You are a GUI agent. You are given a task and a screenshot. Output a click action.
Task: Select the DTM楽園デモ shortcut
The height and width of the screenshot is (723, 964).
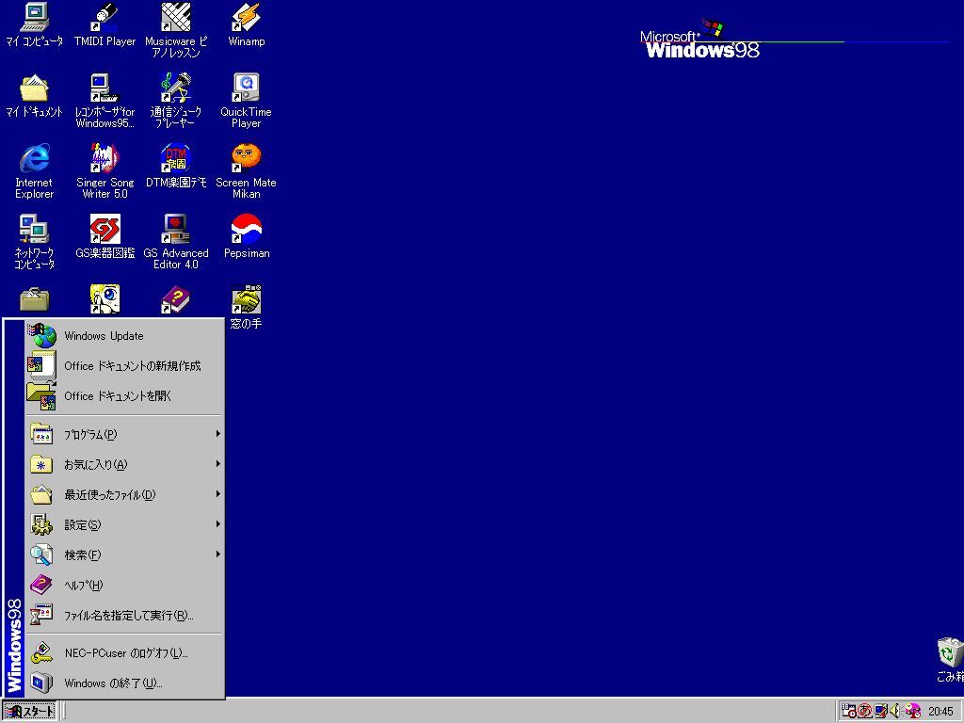point(176,166)
